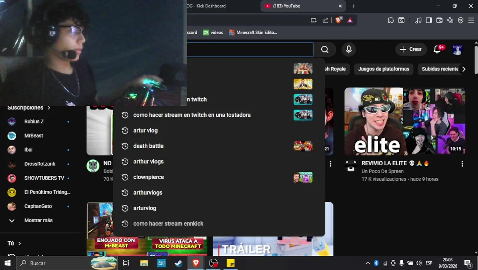Open the Windows Start menu
Viewport: 478px width, 270px height.
tap(7, 263)
